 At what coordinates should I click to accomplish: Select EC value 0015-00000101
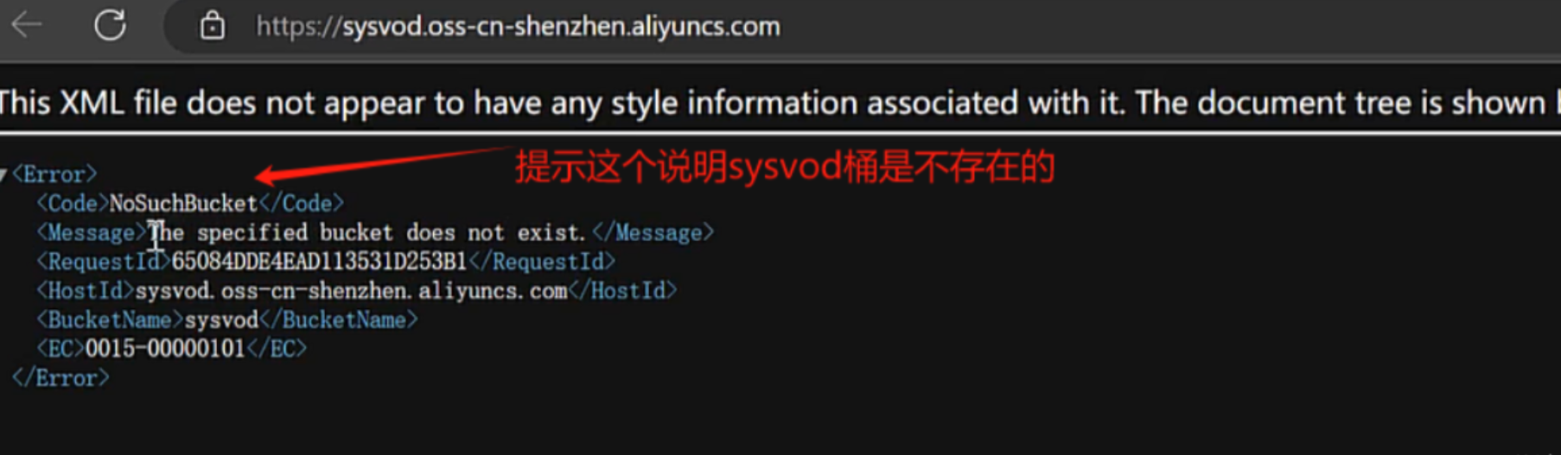click(165, 349)
